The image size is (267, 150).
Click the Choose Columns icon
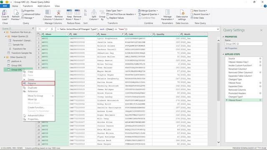point(48,12)
